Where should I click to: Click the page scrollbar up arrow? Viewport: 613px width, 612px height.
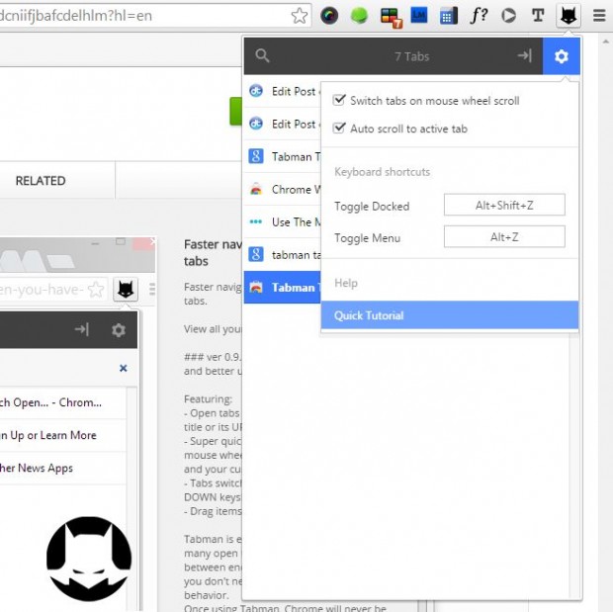click(606, 42)
